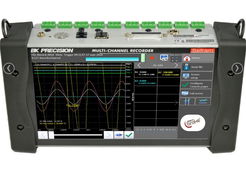Go to next channel group arrow

(x=175, y=65)
